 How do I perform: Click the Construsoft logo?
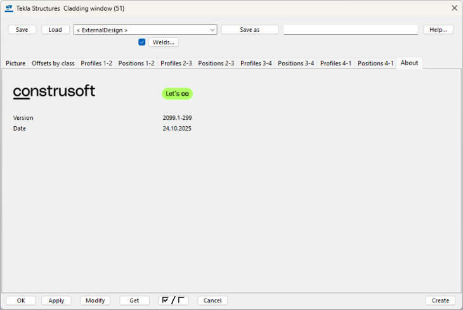click(x=54, y=93)
